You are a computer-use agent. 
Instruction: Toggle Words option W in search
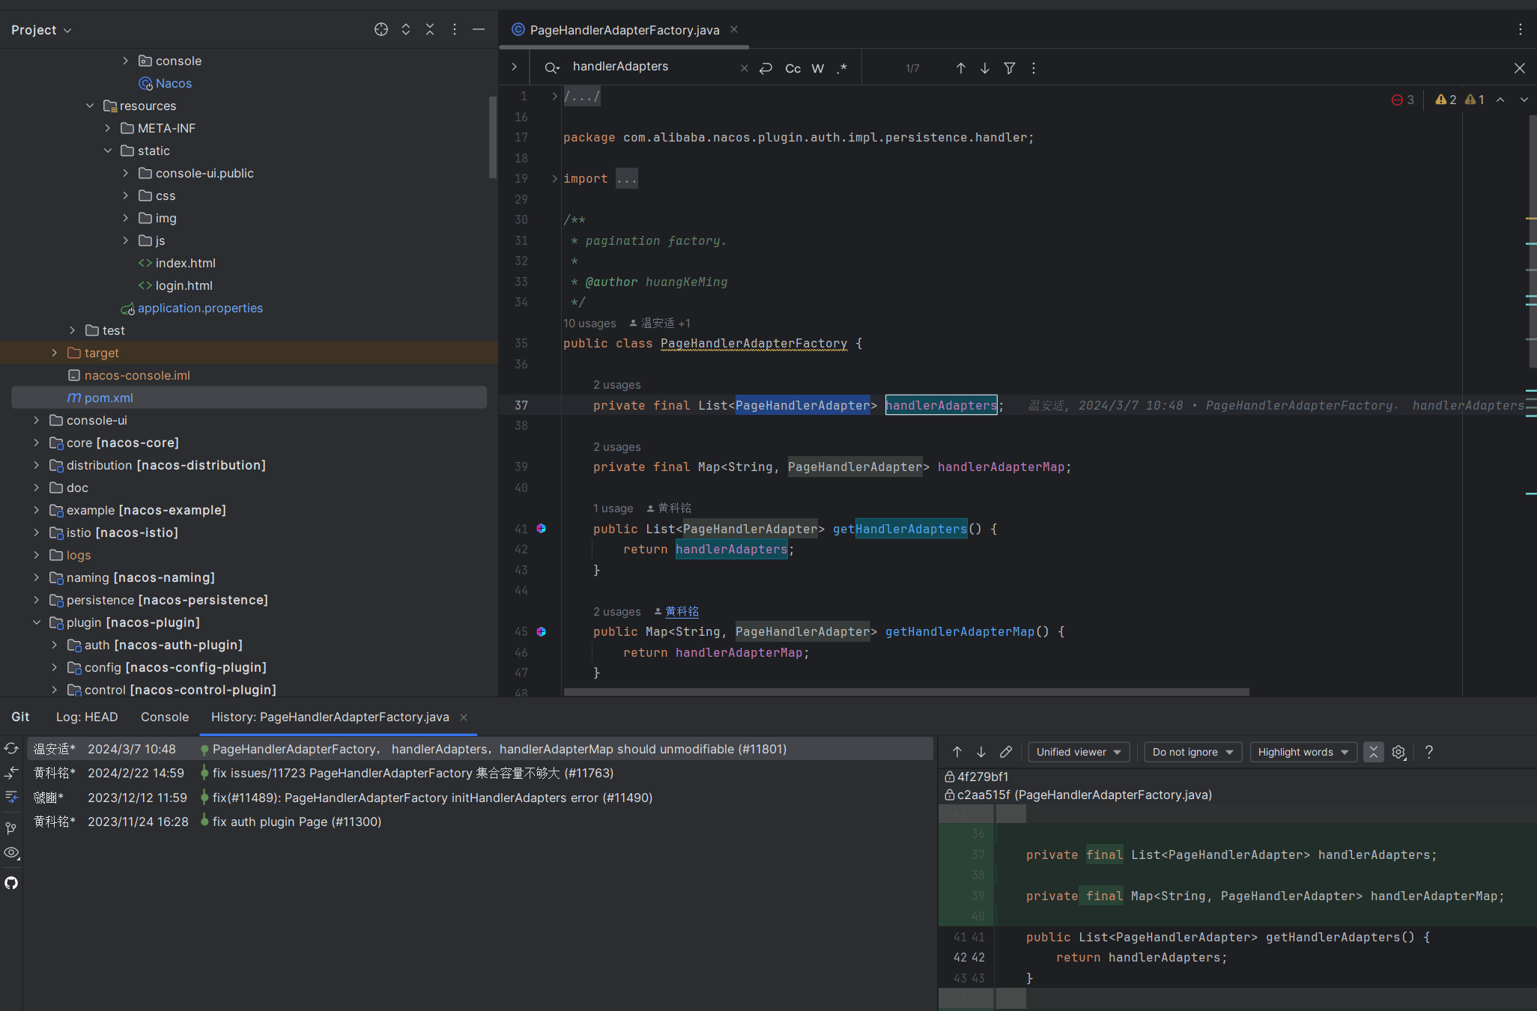tap(818, 68)
